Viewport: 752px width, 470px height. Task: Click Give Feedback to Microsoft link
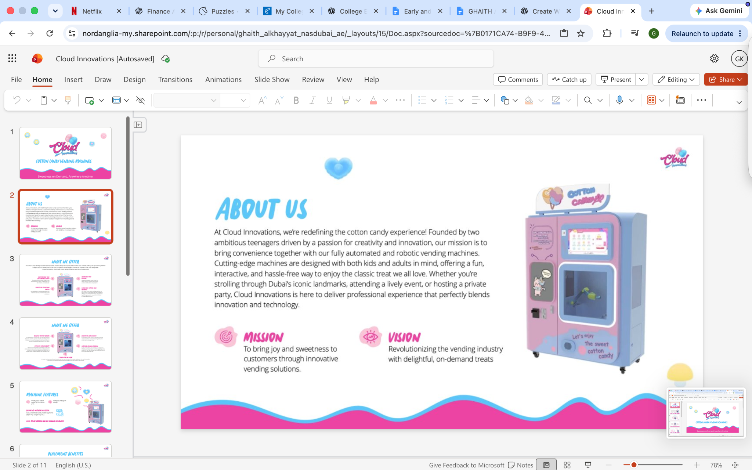[x=466, y=465]
